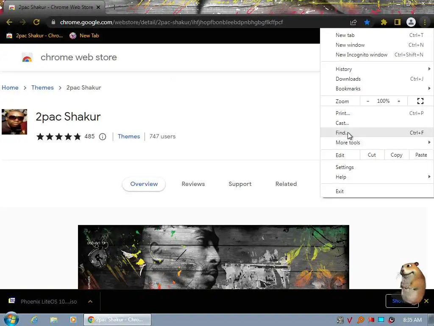Image resolution: width=434 pixels, height=326 pixels.
Task: Open Windows Explorer folder taskbar icon
Action: click(x=54, y=320)
